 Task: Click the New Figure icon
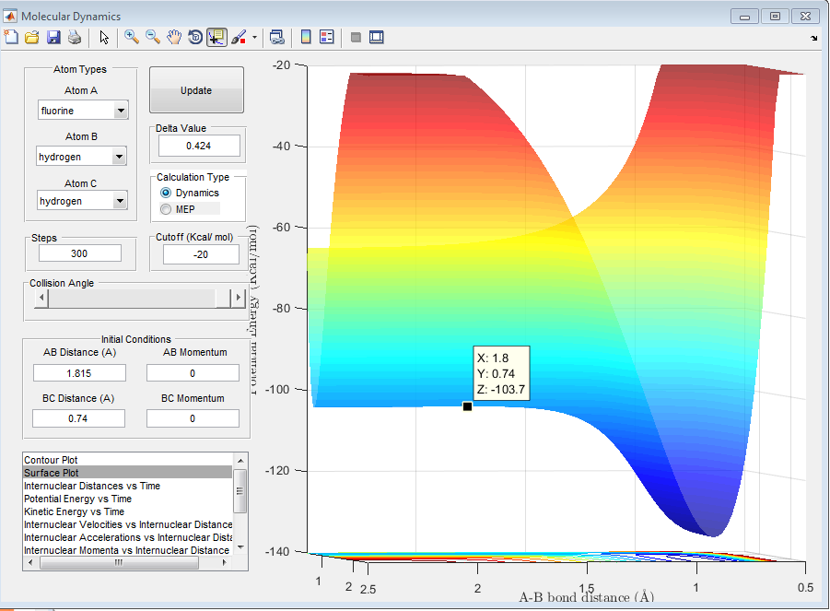tap(11, 37)
